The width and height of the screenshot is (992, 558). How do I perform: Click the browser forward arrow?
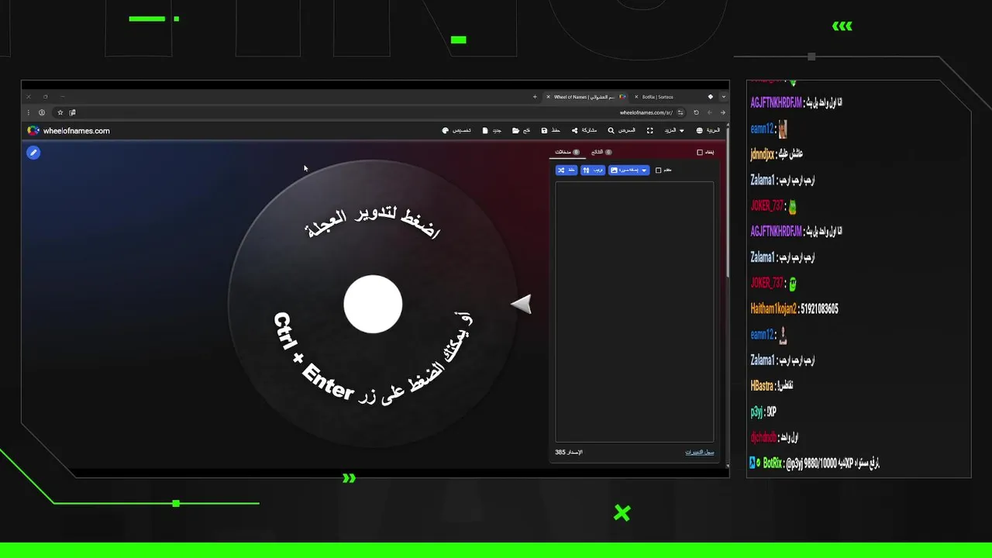pyautogui.click(x=723, y=112)
